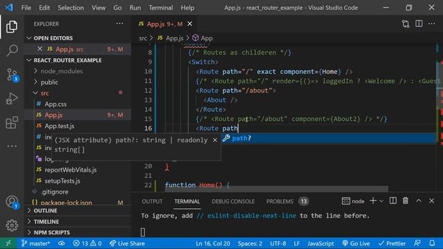Synchronize changes cloud icon in status bar
Image resolution: width=443 pixels, height=249 pixels.
pyautogui.click(x=62, y=243)
